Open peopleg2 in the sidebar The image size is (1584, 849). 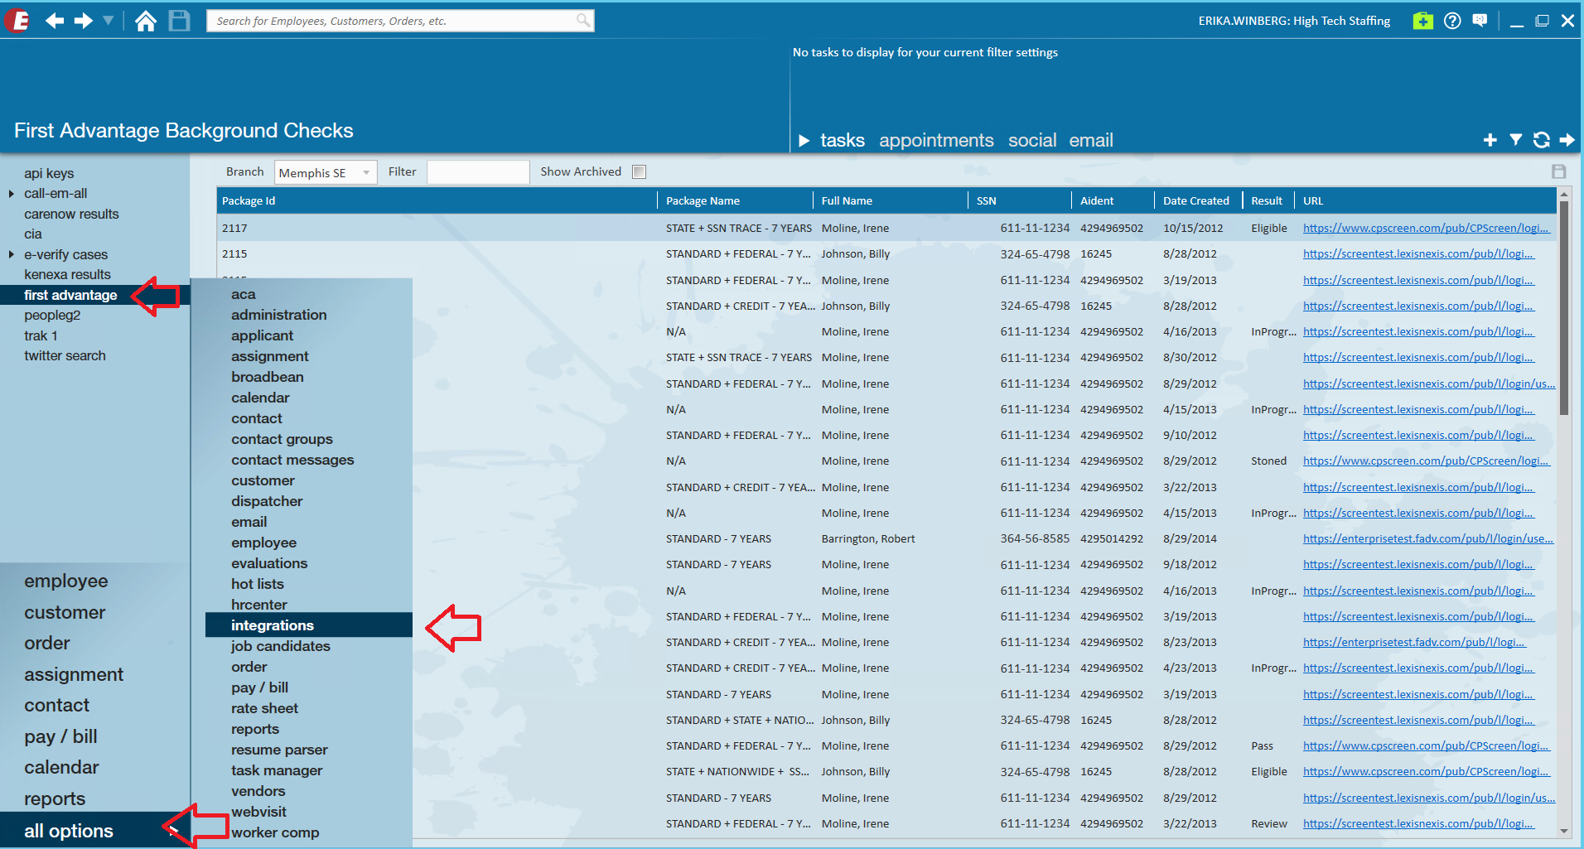click(52, 315)
